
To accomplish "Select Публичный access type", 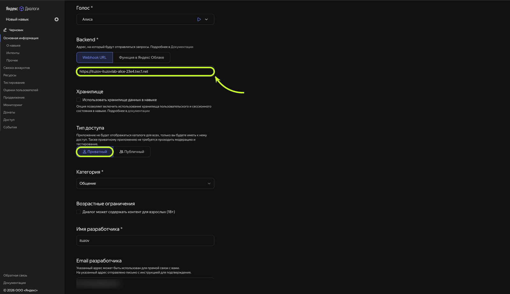I will click(x=132, y=152).
